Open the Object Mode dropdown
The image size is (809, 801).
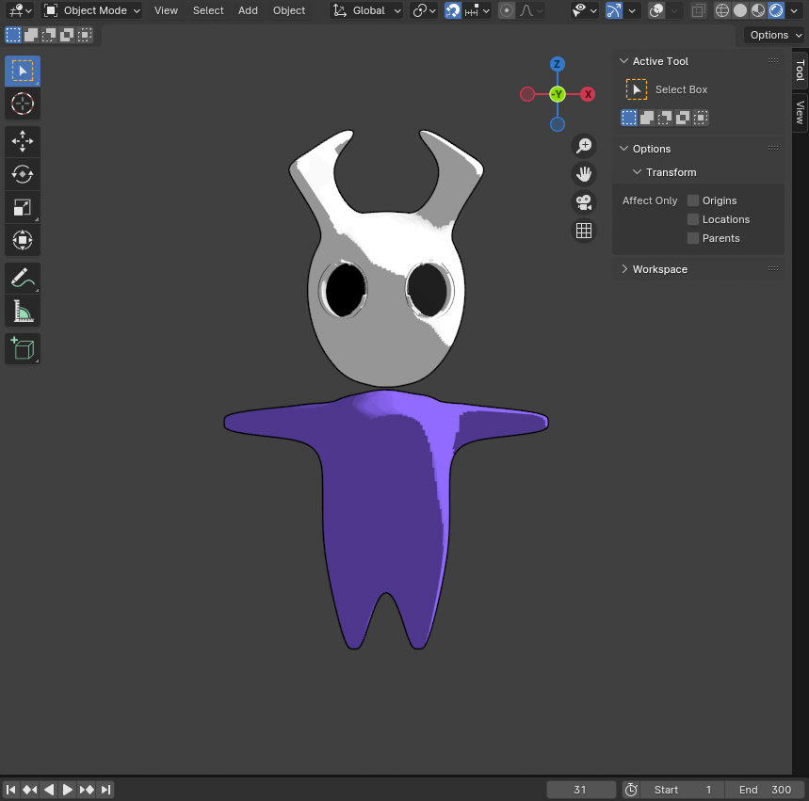tap(92, 10)
